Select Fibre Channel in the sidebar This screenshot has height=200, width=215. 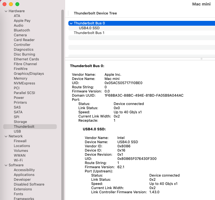point(25,64)
